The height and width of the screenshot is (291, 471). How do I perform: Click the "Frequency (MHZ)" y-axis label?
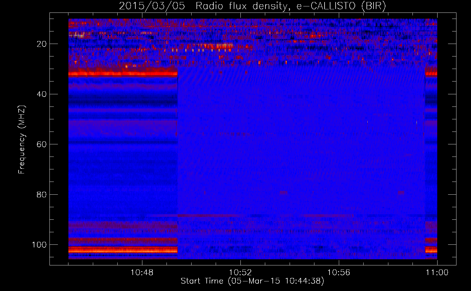point(22,139)
